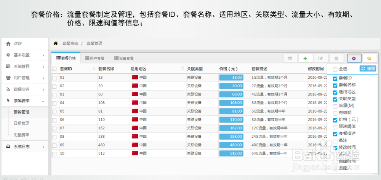Click the 系统管理 server sidebar icon

click(8, 66)
